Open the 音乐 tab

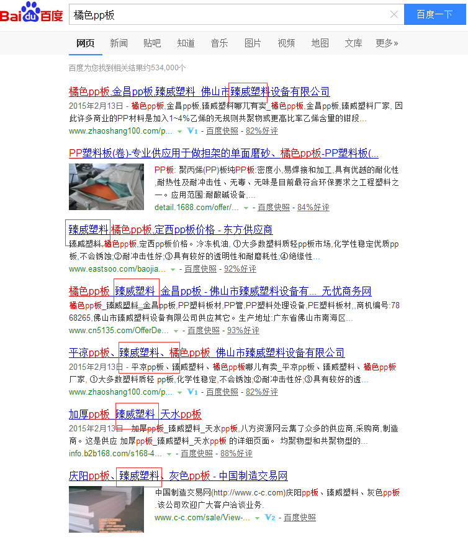[219, 44]
